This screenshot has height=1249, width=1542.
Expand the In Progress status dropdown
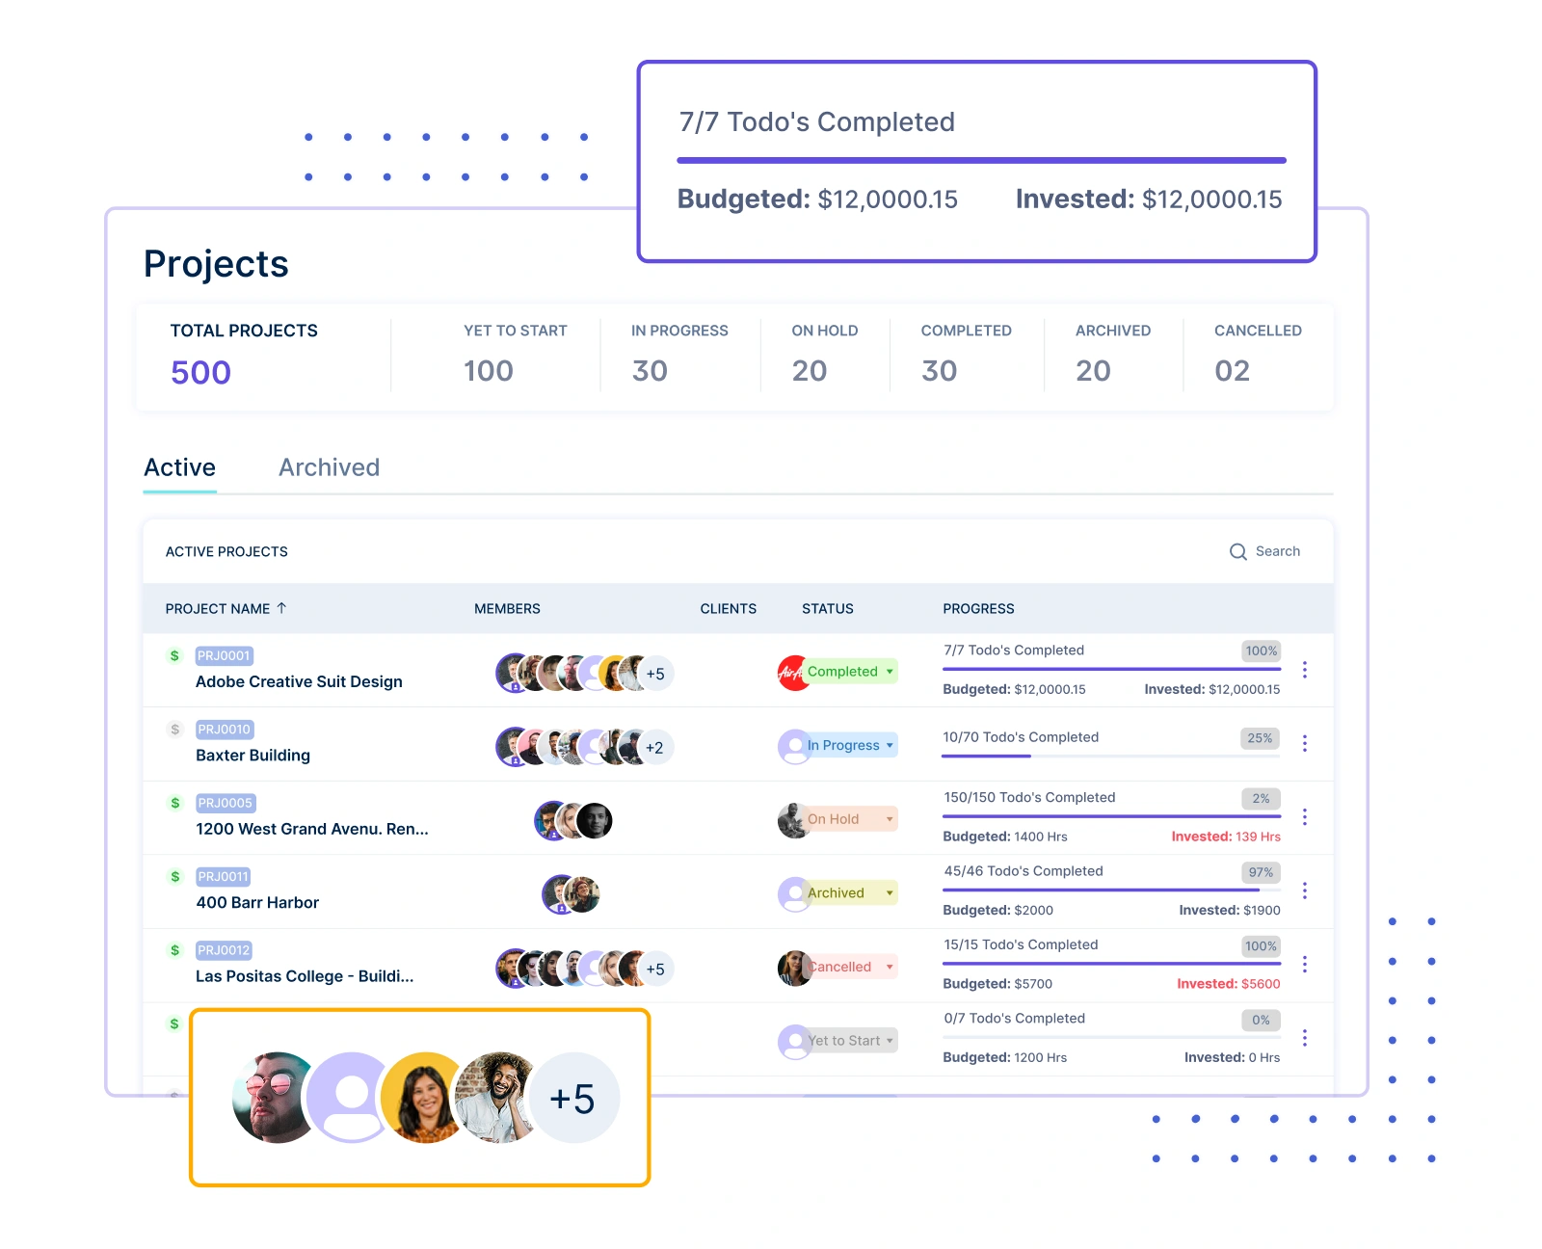pos(889,745)
